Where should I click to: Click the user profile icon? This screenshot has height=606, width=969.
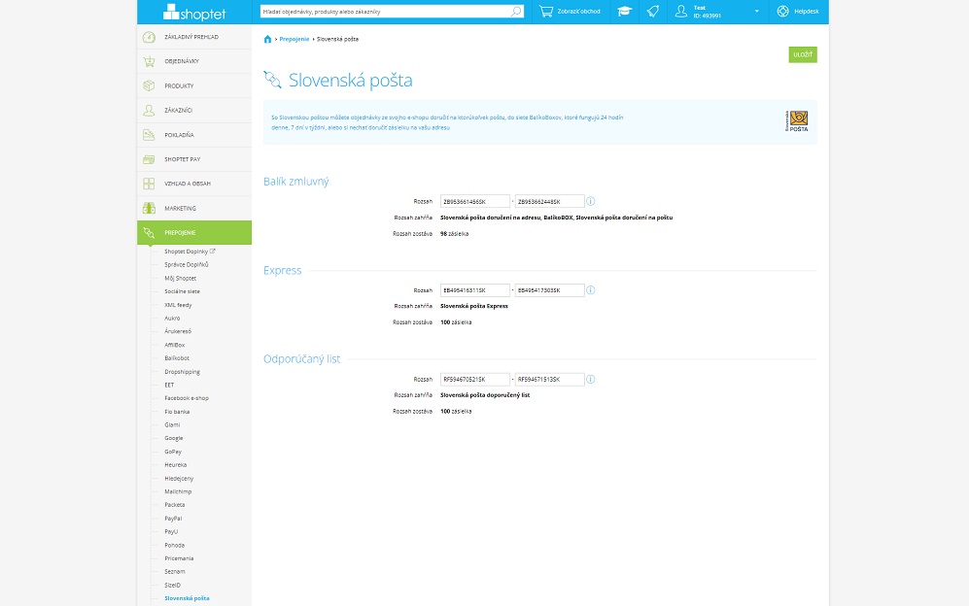click(681, 11)
